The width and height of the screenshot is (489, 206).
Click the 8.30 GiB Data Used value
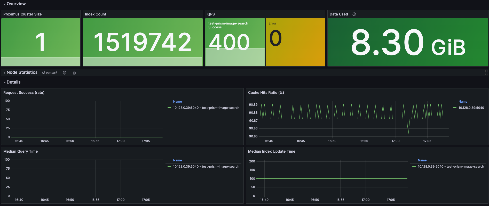coord(408,43)
